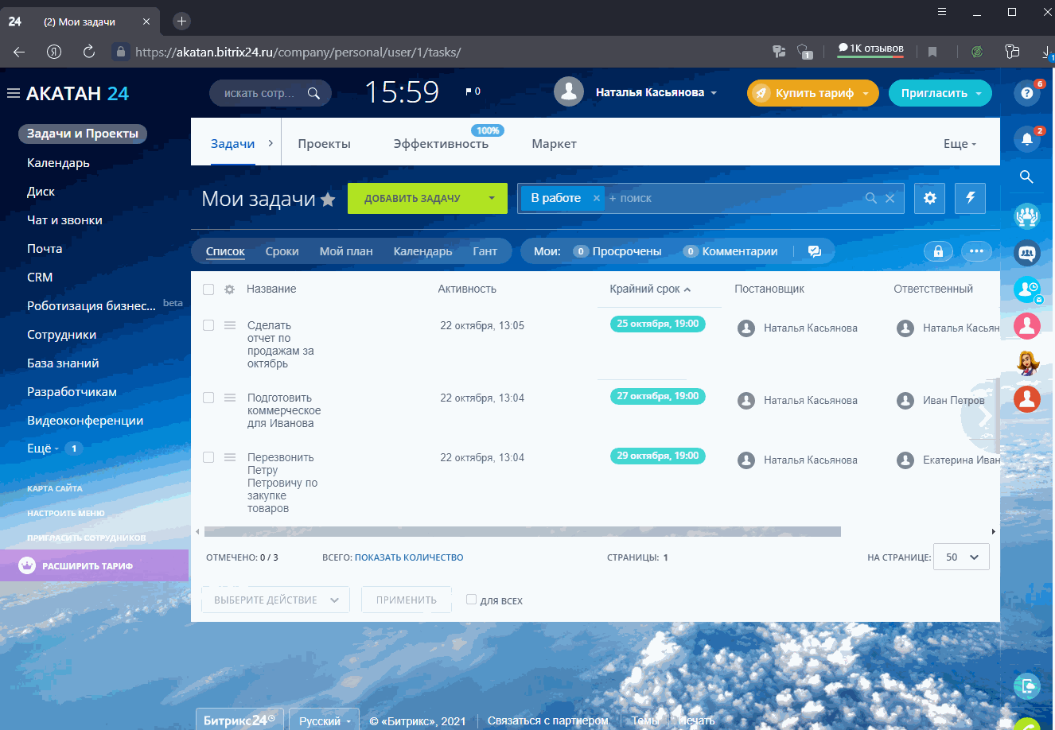1055x730 pixels.
Task: Click the employee search field
Action: click(270, 93)
